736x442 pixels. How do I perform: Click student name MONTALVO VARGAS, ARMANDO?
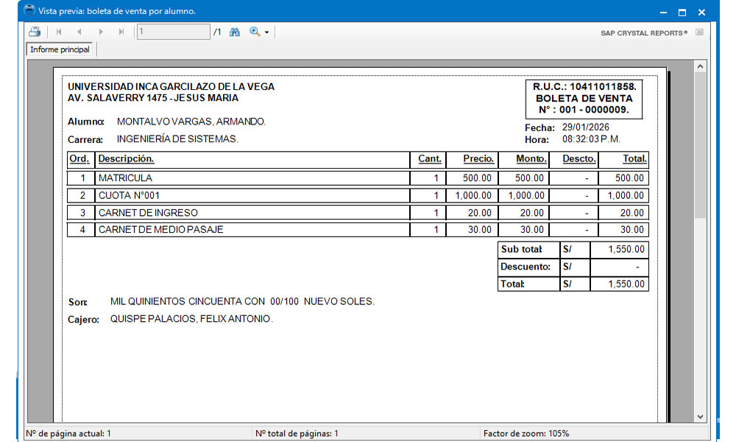[x=191, y=122]
